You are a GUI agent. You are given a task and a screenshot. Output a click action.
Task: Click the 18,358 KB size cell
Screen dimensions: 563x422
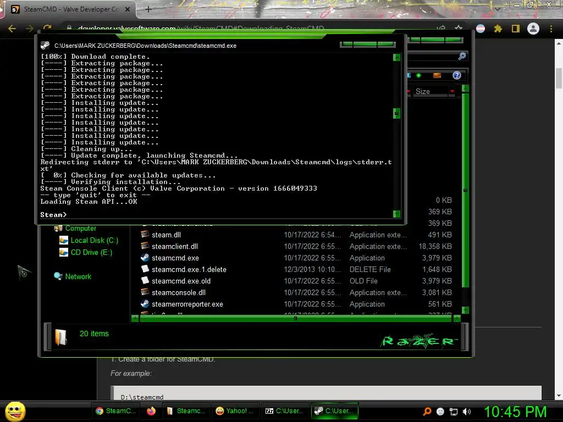pyautogui.click(x=435, y=247)
